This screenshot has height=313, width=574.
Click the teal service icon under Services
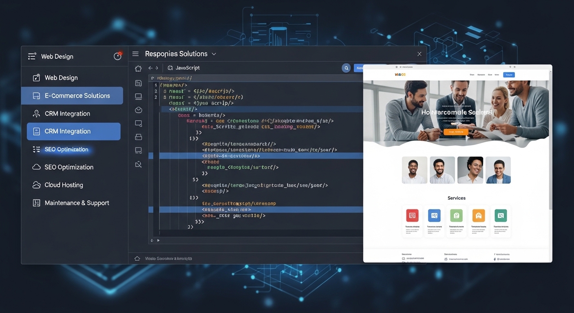click(x=500, y=215)
